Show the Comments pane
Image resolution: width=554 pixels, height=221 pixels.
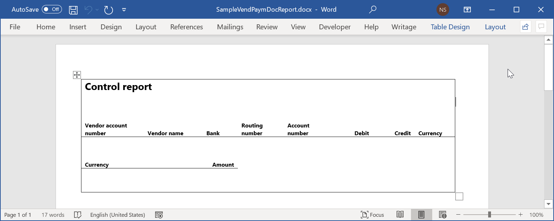click(541, 26)
